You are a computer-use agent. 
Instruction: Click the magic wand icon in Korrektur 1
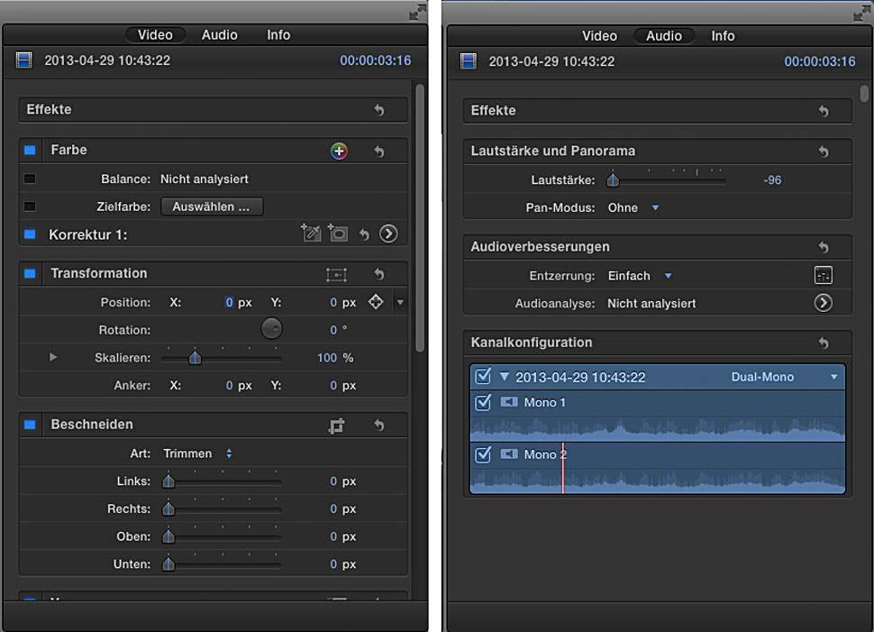click(311, 234)
